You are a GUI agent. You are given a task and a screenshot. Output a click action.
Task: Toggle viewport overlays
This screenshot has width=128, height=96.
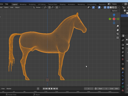[99, 7]
